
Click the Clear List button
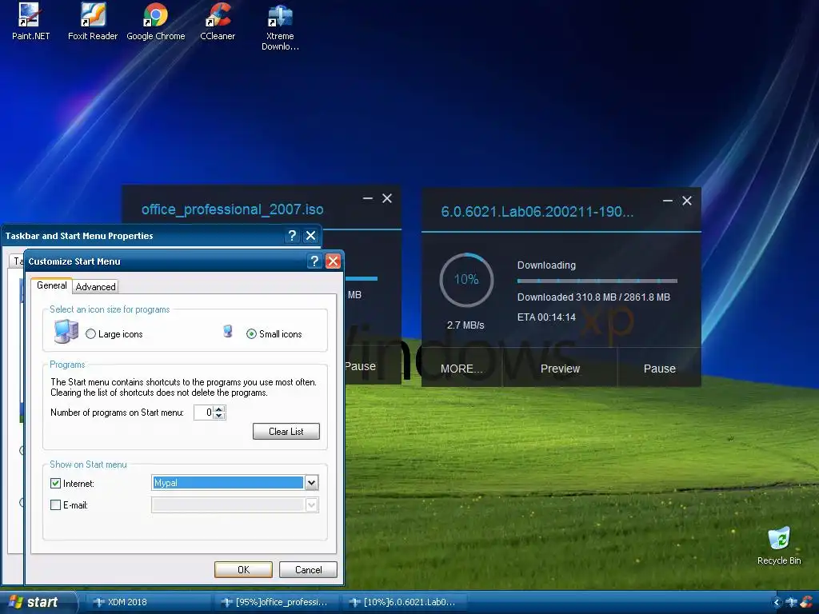click(x=286, y=431)
